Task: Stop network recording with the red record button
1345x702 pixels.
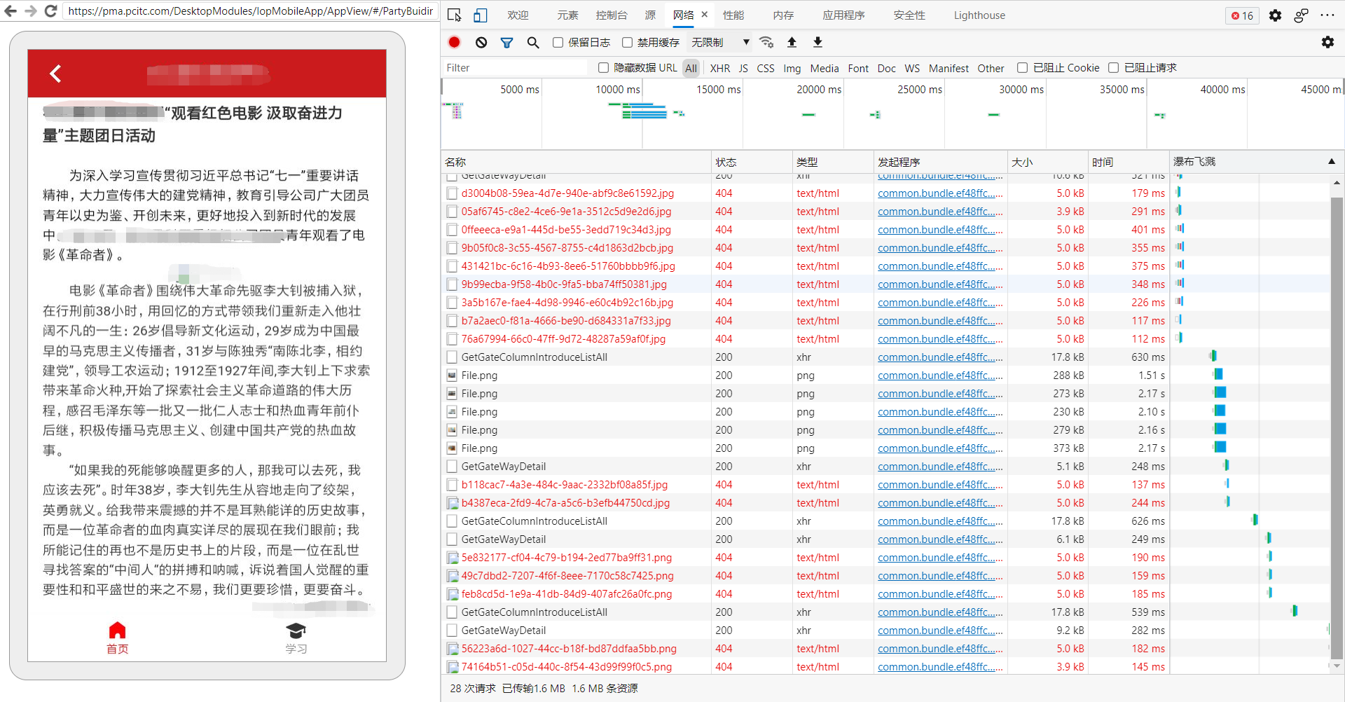Action: [x=453, y=42]
